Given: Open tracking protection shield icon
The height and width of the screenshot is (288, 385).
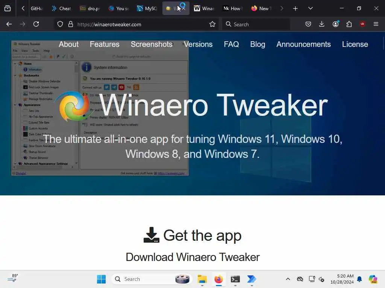Looking at the screenshot, I should click(60, 24).
